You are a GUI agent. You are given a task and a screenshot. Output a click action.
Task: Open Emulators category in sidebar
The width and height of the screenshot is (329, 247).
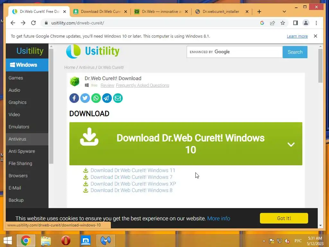(27, 127)
